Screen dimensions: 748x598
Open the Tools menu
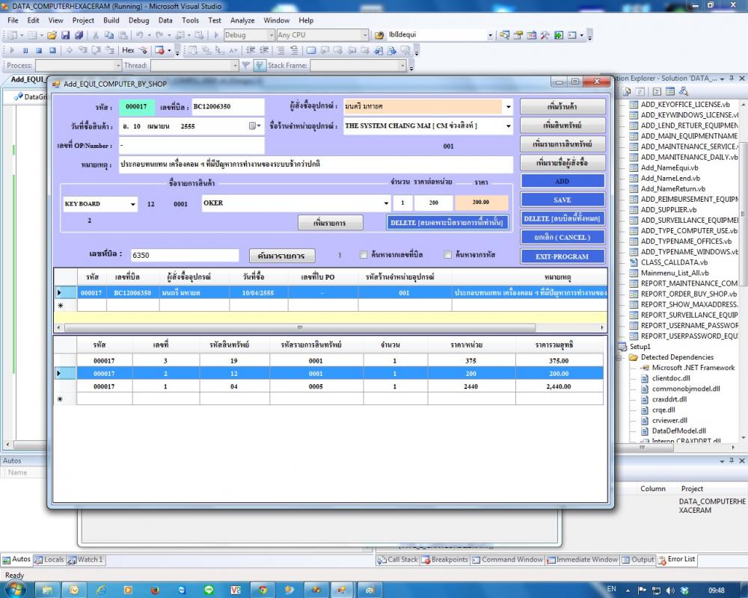pos(190,20)
